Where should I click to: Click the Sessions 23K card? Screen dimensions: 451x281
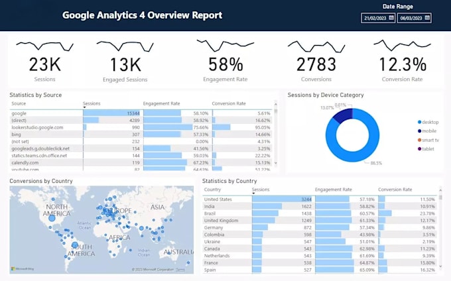[44, 61]
